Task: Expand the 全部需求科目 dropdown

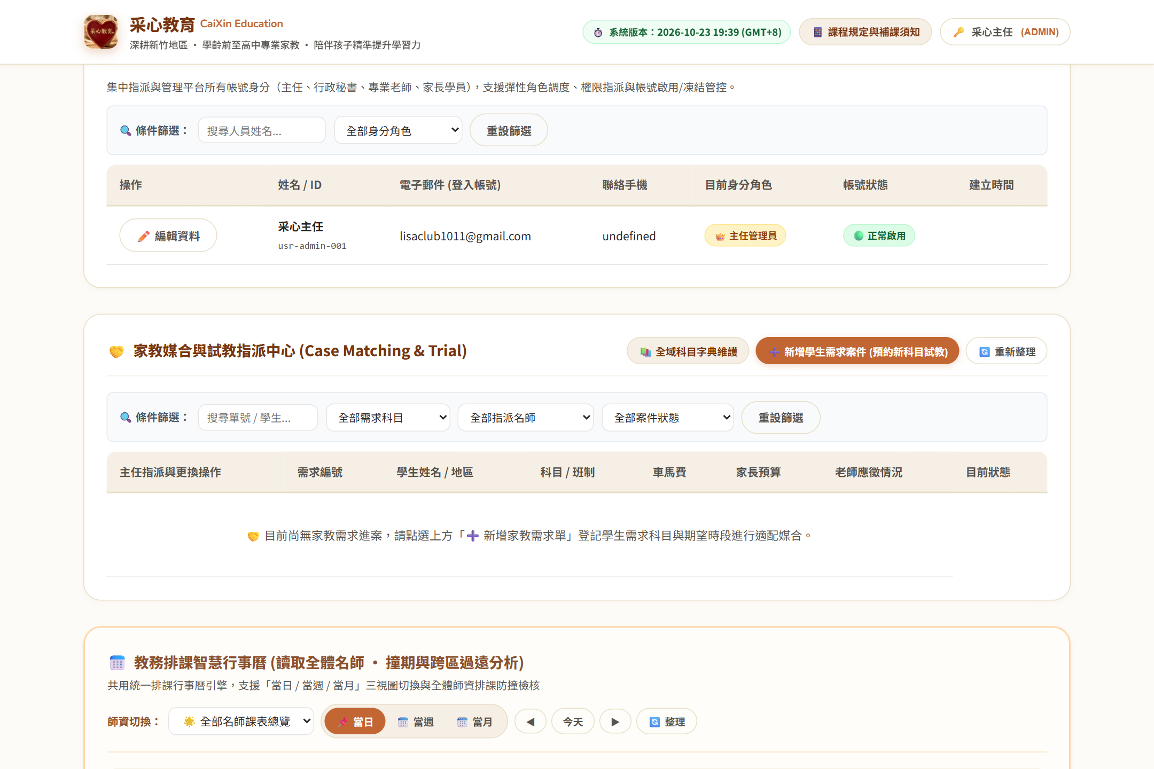Action: [x=388, y=418]
